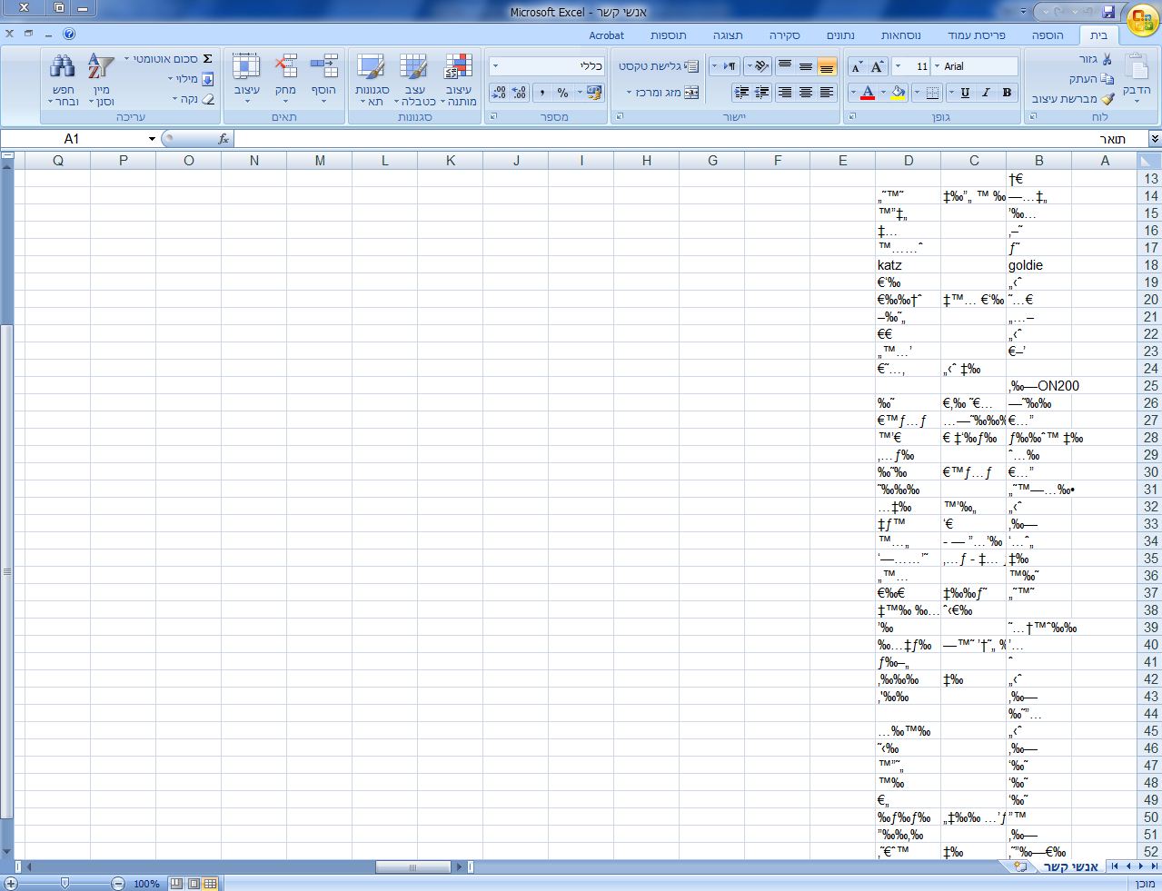Click the decrease decimal icon
Screen dimensions: 1162x891
point(498,93)
